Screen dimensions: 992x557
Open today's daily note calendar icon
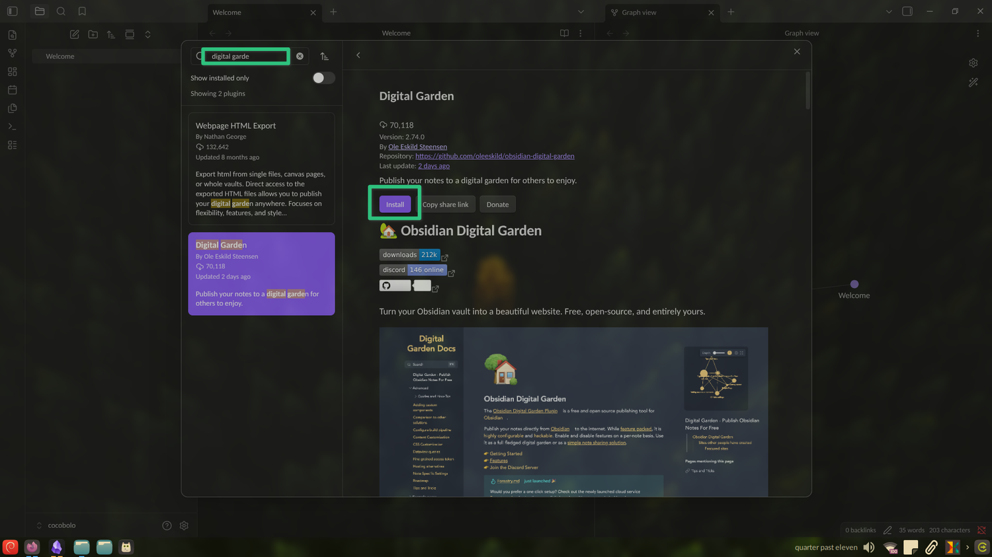[13, 90]
